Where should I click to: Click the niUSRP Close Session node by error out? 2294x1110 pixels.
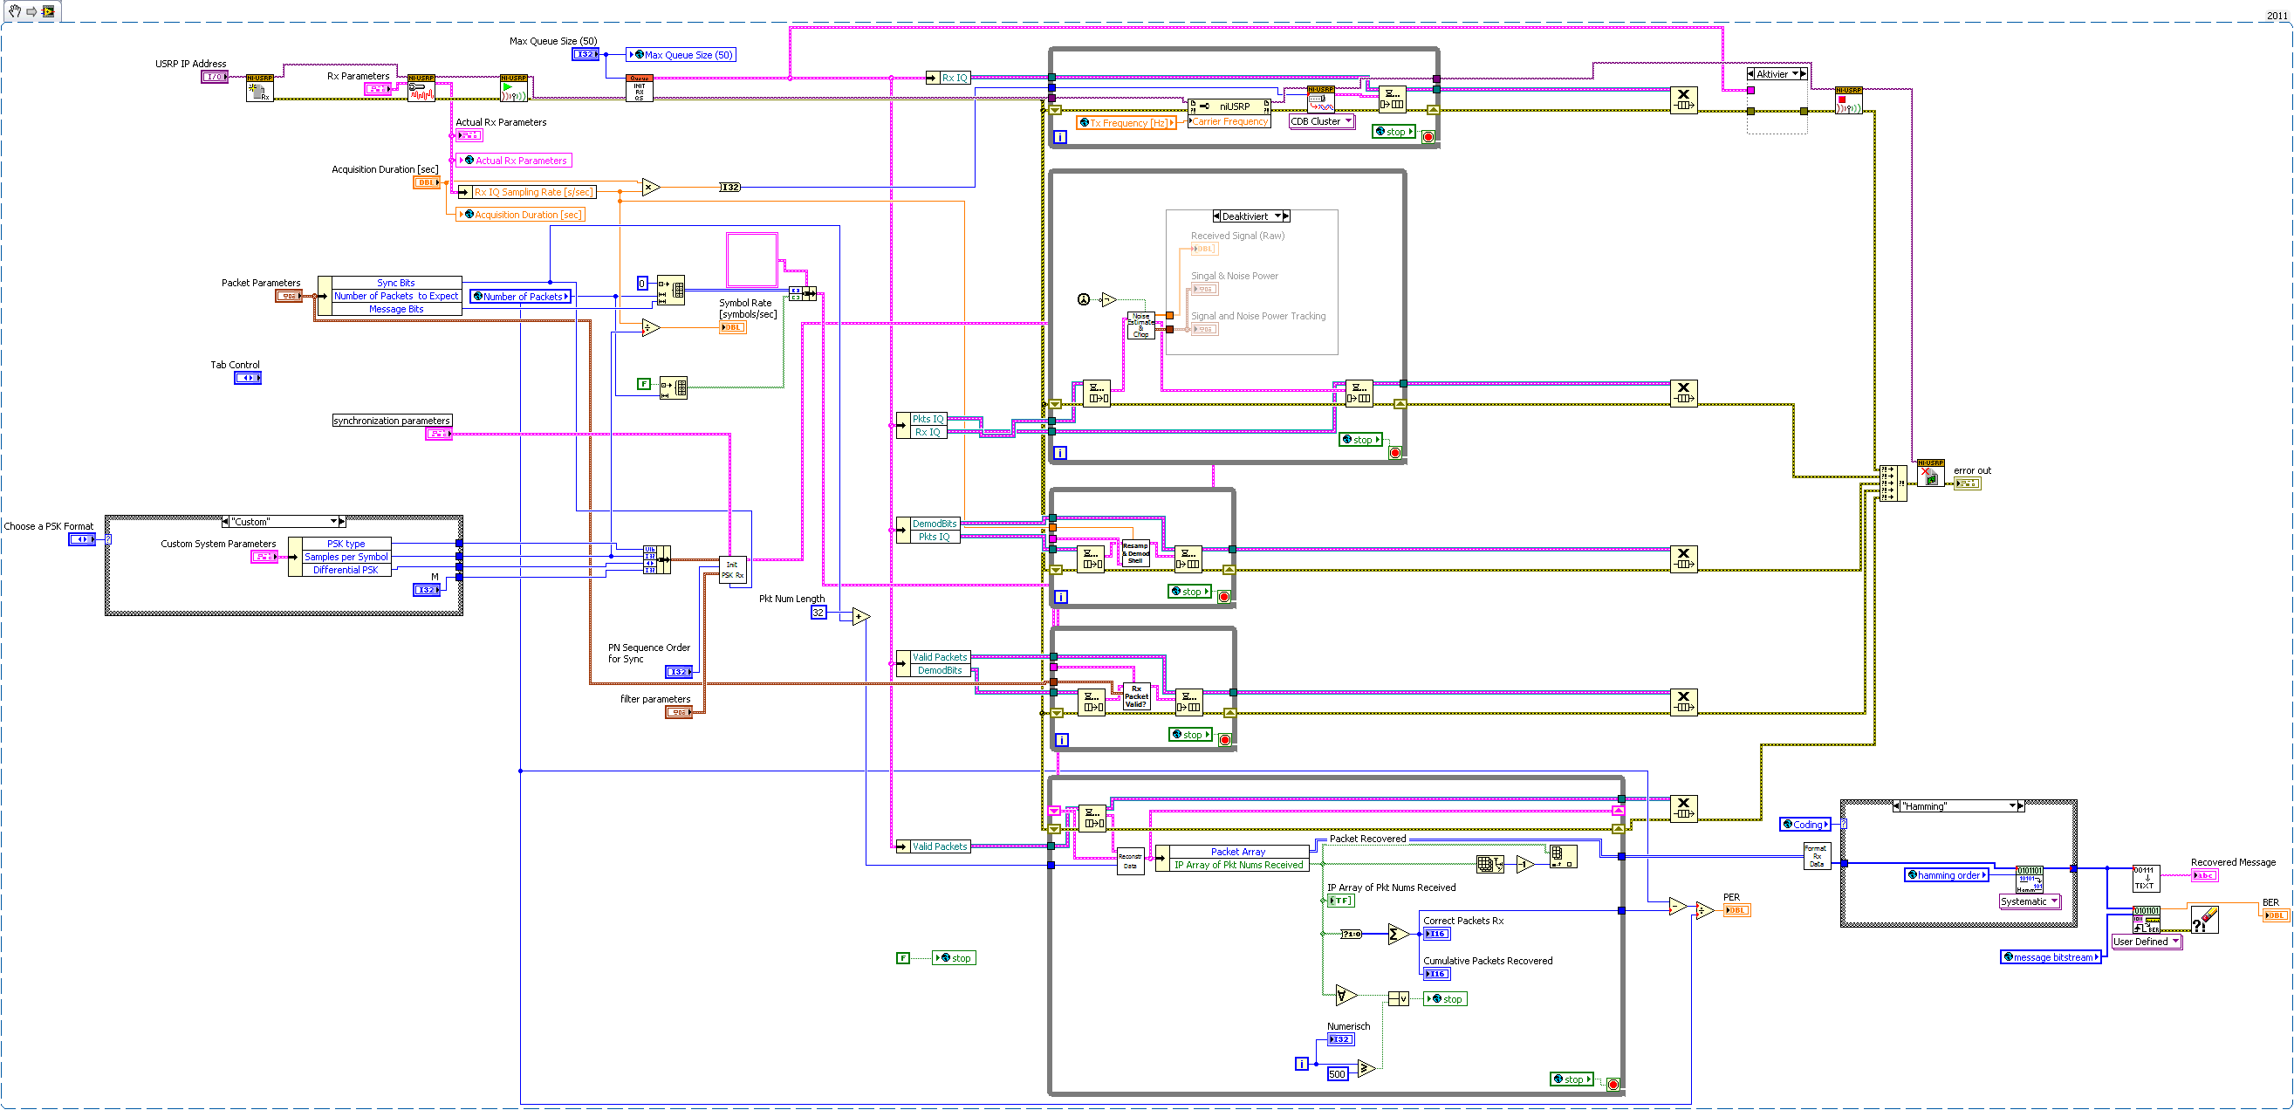(x=1930, y=473)
